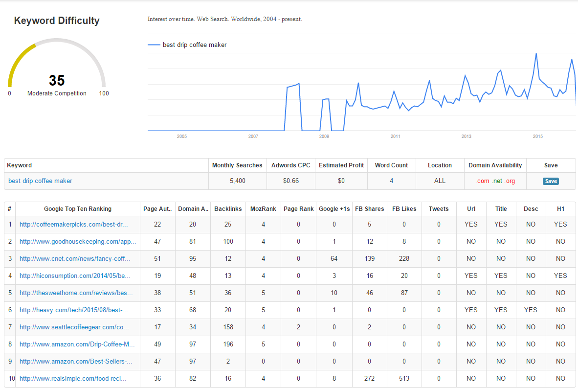Screen dimensions: 578x390
Task: Click the 95 domain authority cell
Action: pos(193,259)
